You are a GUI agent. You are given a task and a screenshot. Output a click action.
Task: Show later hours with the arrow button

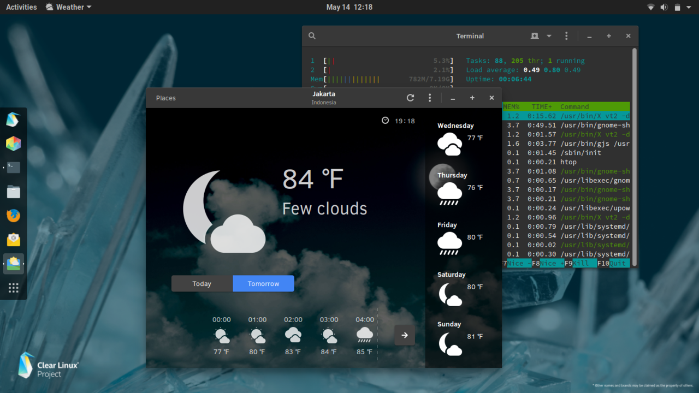pyautogui.click(x=405, y=335)
